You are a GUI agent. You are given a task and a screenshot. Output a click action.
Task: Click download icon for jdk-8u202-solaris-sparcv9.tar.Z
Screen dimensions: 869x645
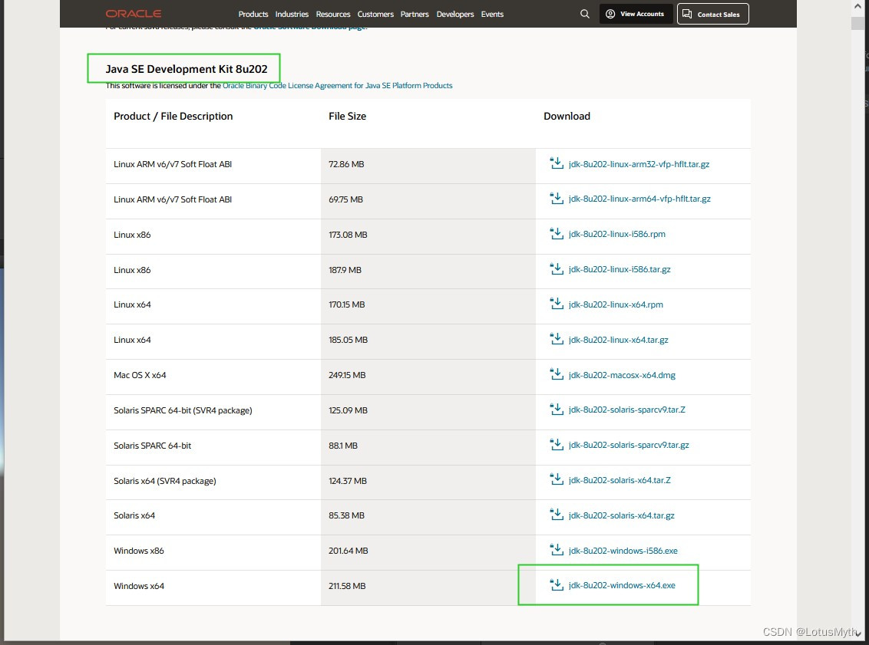point(557,410)
